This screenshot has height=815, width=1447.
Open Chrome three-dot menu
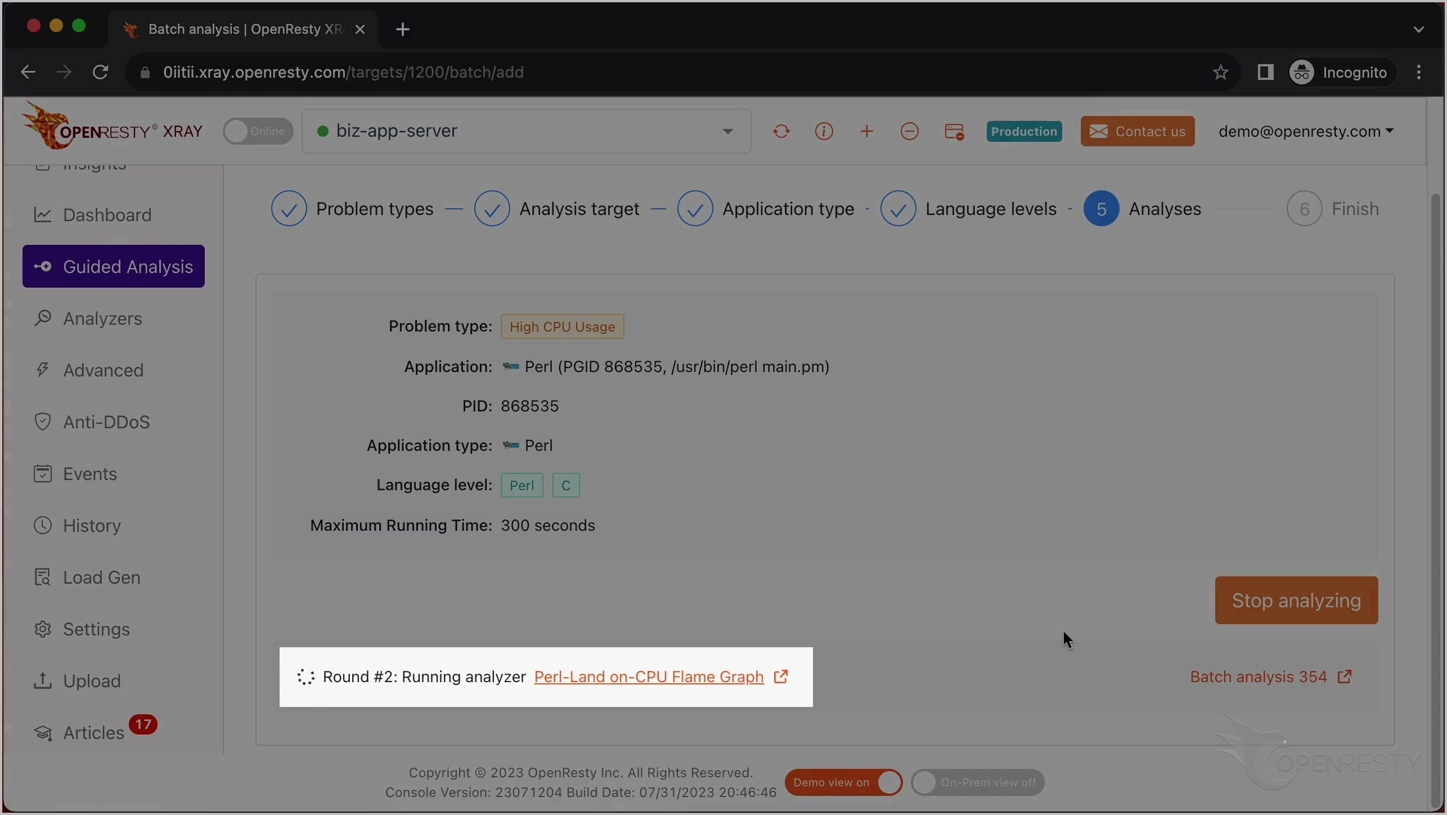(x=1419, y=72)
